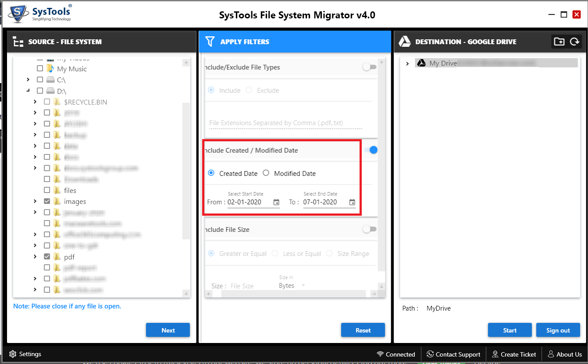Open calendar picker for Start Date
Viewport: 588px width, 364px height.
pyautogui.click(x=276, y=202)
